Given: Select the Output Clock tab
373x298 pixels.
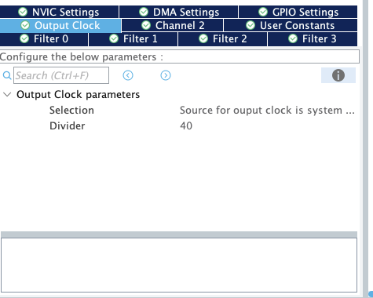Looking at the screenshot, I should tap(60, 25).
